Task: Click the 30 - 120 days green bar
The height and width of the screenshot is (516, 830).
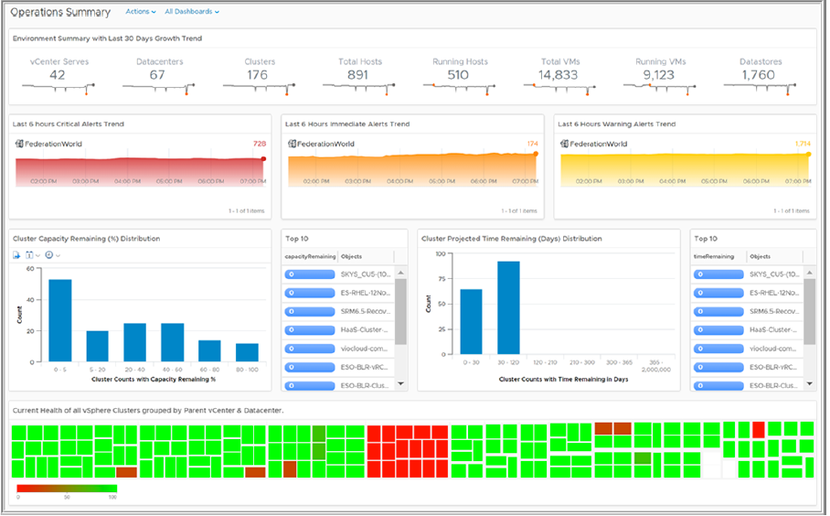Action: click(509, 307)
